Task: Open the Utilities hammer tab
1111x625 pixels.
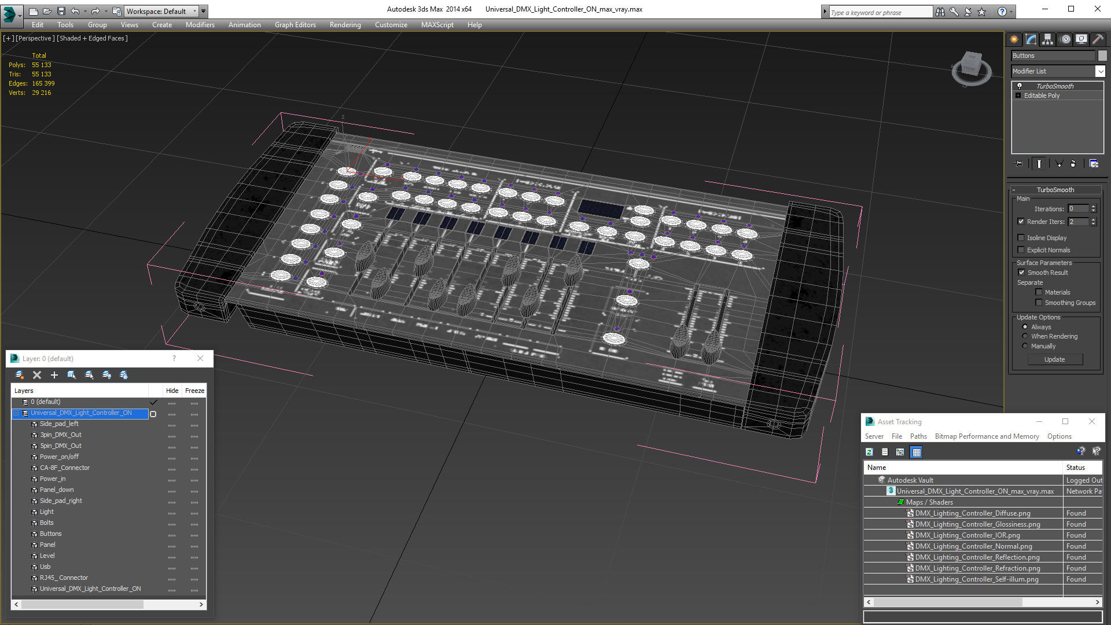Action: point(1098,39)
